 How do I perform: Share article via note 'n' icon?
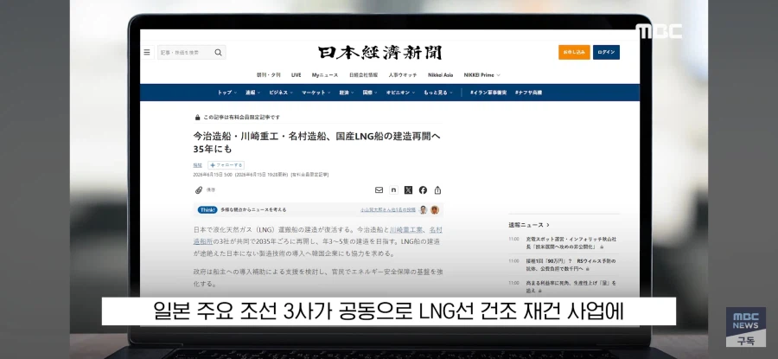pos(393,189)
